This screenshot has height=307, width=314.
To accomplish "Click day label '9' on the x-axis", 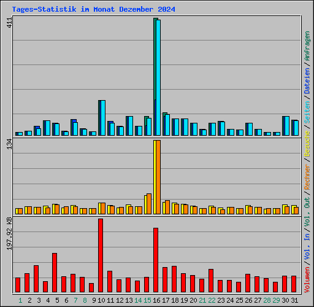I will (94, 300).
